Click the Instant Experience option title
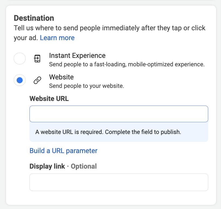The height and width of the screenshot is (209, 221). pos(77,55)
